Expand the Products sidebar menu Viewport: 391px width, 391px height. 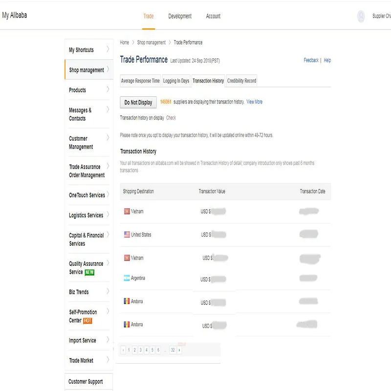(88, 90)
